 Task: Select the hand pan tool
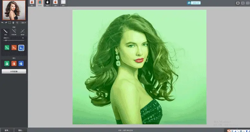tap(13, 23)
